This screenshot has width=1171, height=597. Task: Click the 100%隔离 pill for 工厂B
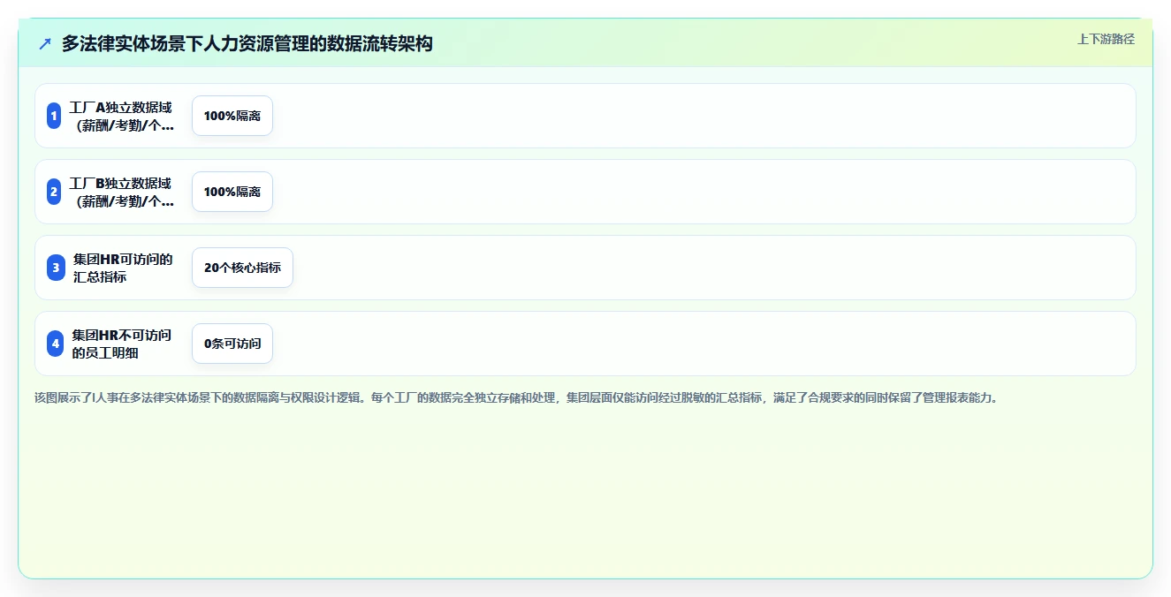point(232,192)
